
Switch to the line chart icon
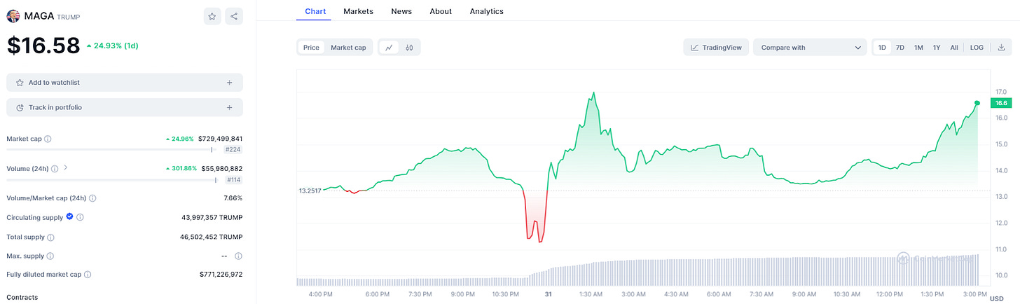389,48
